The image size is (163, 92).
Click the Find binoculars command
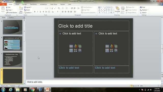click(142, 7)
